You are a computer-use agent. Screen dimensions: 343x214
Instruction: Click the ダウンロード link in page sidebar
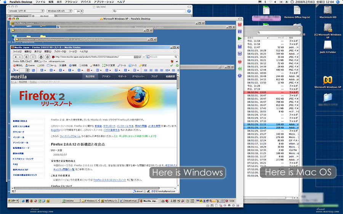[x=19, y=132]
